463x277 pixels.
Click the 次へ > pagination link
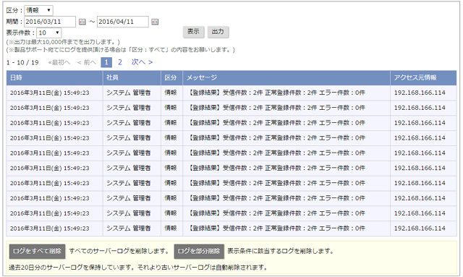tap(142, 62)
